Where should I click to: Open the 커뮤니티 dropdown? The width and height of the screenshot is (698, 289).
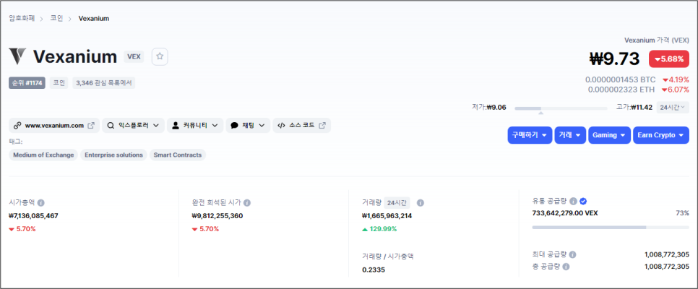pyautogui.click(x=196, y=126)
